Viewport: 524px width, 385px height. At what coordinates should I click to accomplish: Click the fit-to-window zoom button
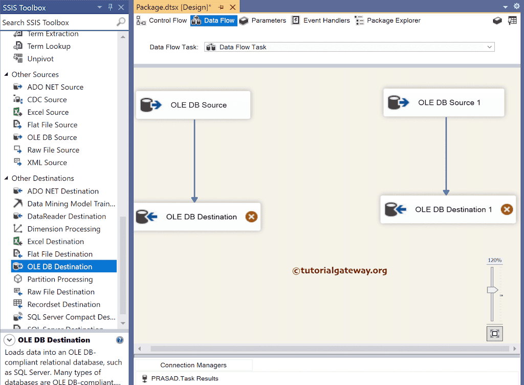[495, 333]
